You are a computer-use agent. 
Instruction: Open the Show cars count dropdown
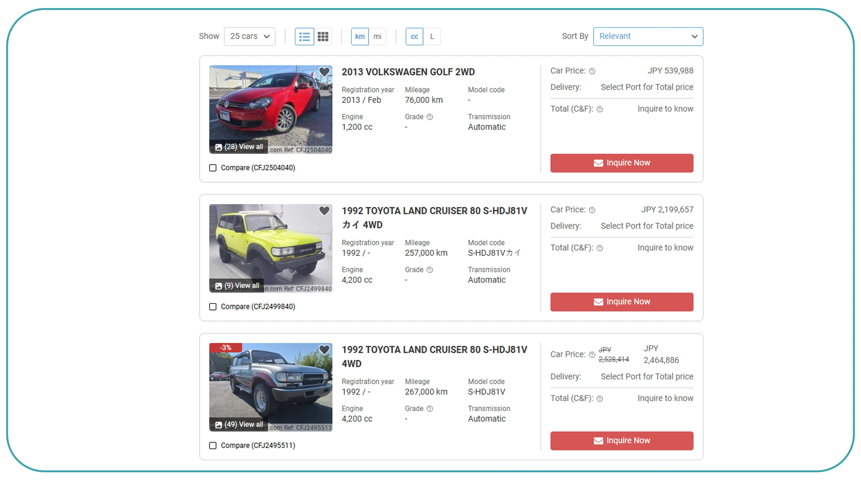249,36
